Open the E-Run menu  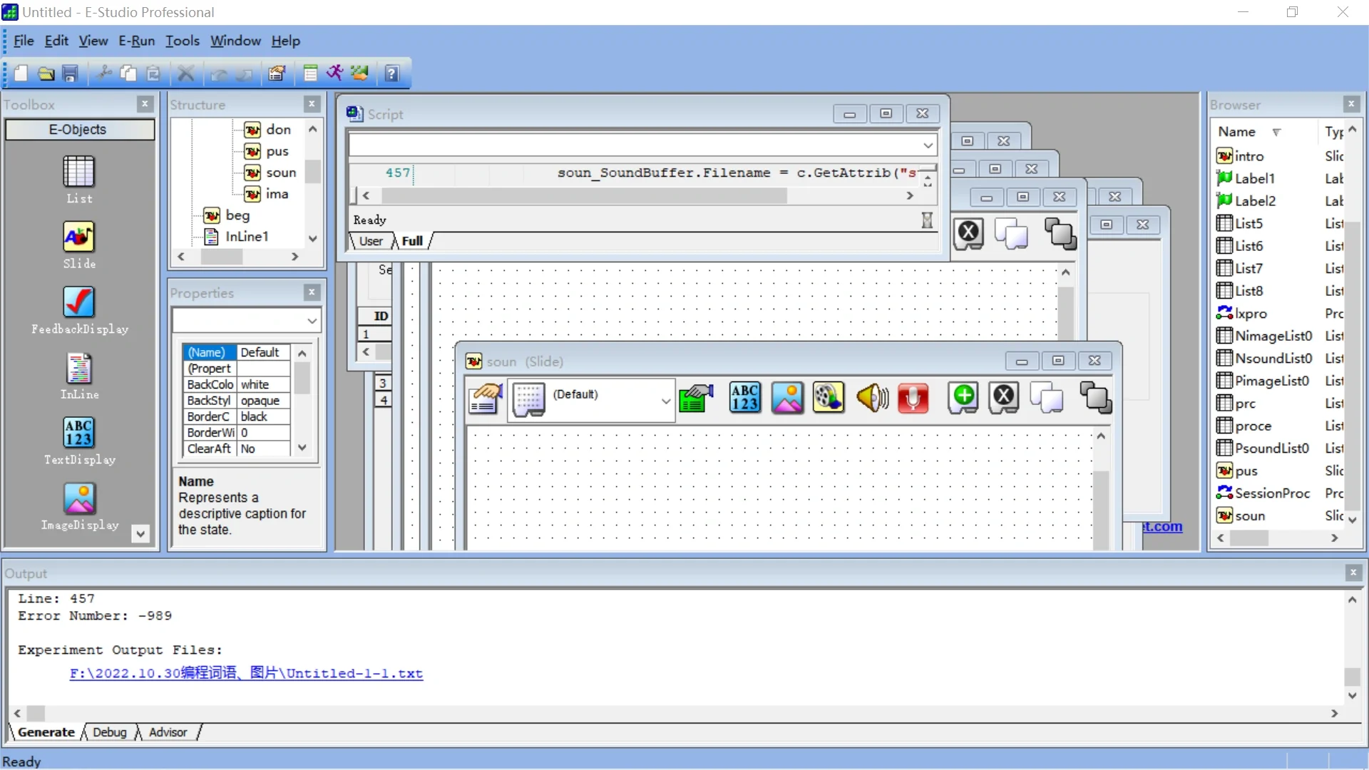tap(136, 41)
